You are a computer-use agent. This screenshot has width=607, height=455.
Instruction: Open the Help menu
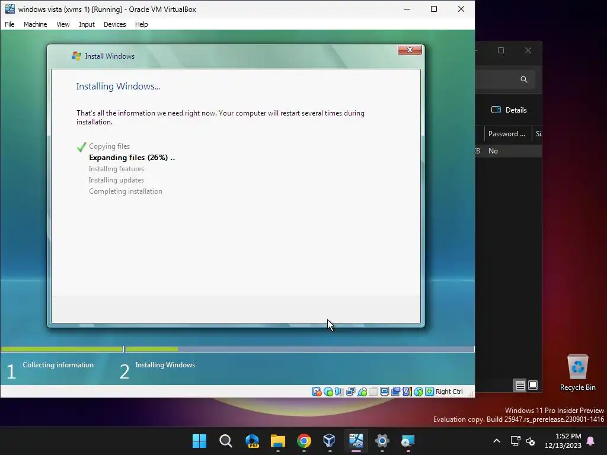coord(141,24)
